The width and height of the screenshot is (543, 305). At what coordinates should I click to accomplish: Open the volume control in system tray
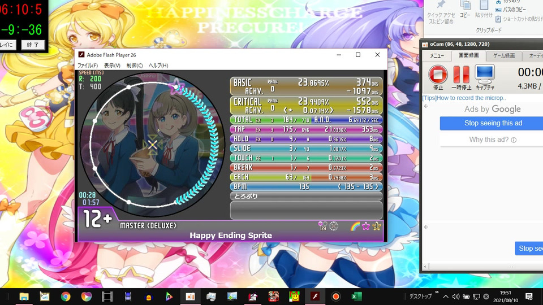coord(456,297)
